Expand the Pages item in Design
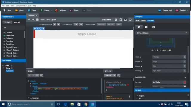191x107 pixels. 137,96
